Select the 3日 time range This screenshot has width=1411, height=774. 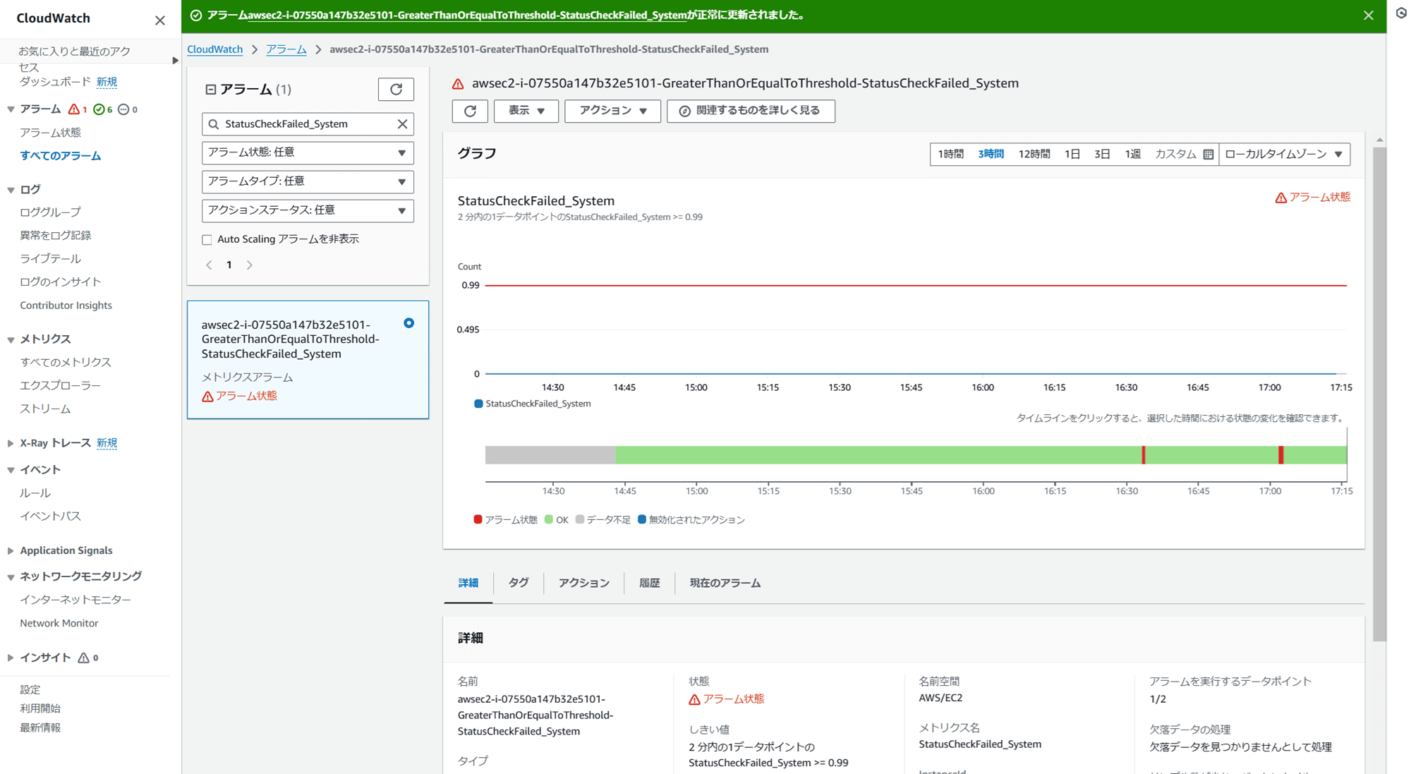(x=1103, y=155)
